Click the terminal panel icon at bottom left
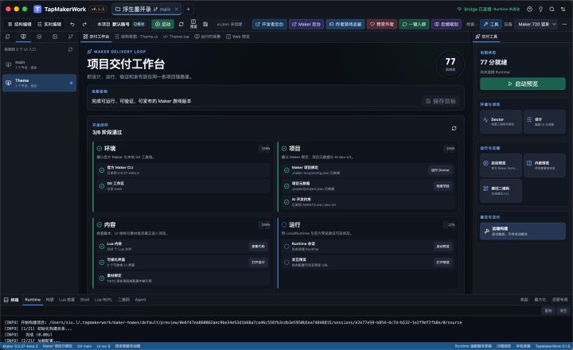The height and width of the screenshot is (350, 573). [x=6, y=300]
